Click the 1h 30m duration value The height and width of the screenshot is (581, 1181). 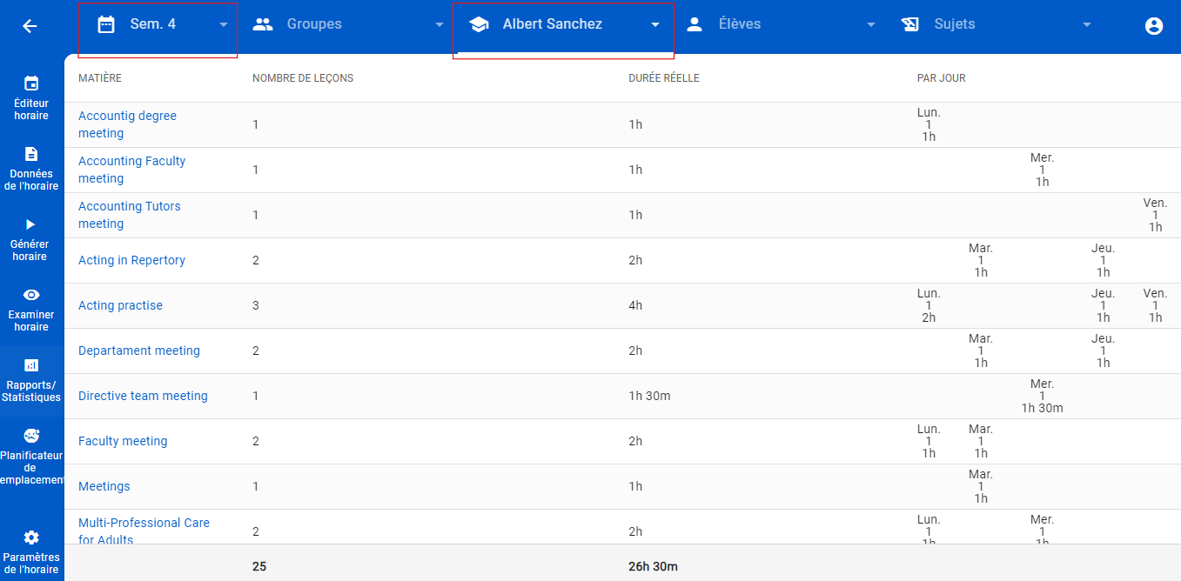[649, 396]
